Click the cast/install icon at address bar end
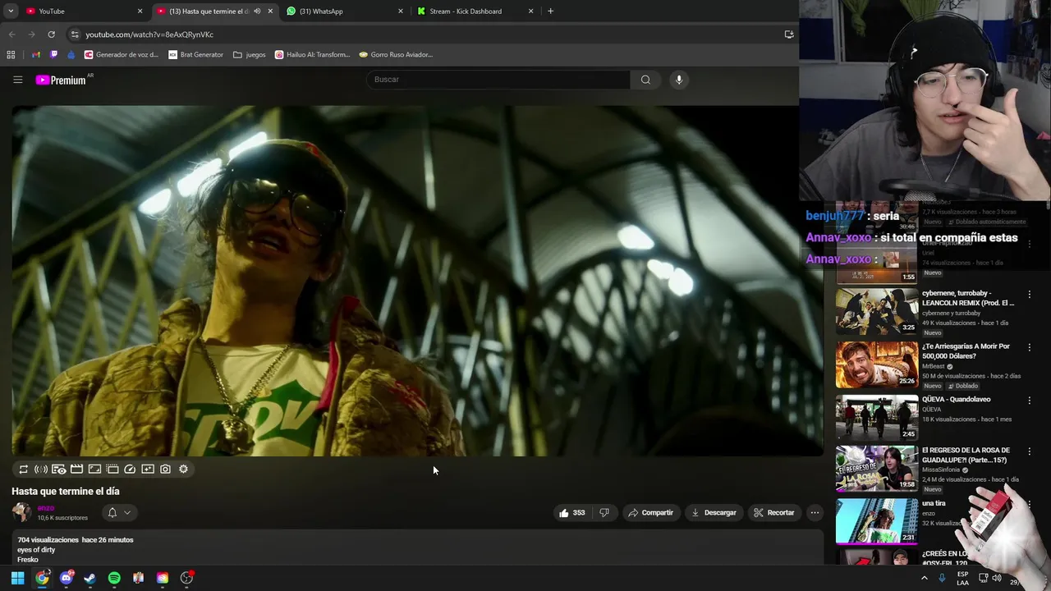Viewport: 1051px width, 591px height. coord(789,34)
